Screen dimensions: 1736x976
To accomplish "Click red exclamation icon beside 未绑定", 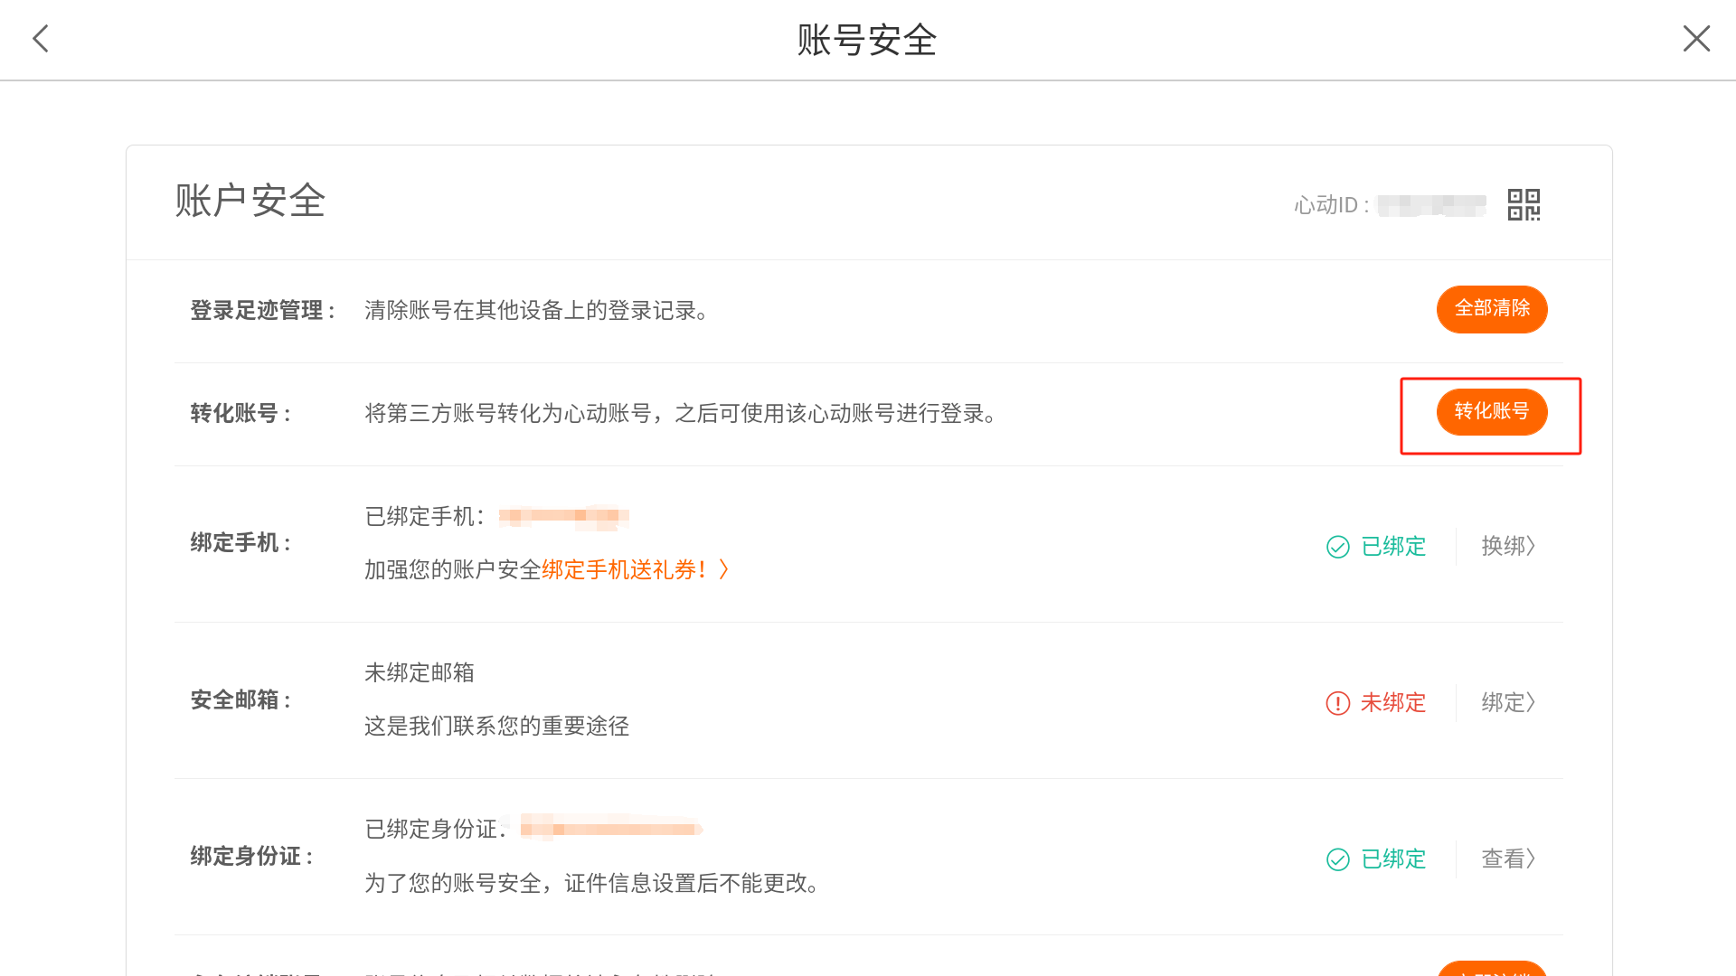I will [x=1337, y=703].
